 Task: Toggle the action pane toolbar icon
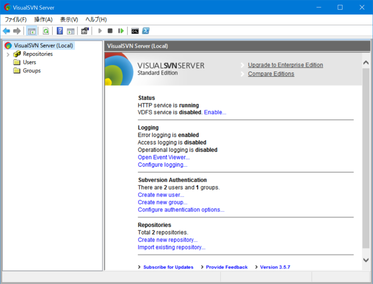point(71,31)
